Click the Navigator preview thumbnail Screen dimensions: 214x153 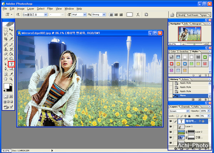tap(189, 34)
